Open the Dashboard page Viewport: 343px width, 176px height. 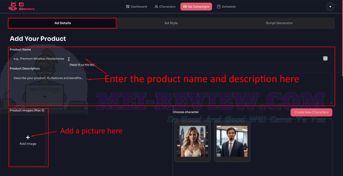tap(136, 6)
